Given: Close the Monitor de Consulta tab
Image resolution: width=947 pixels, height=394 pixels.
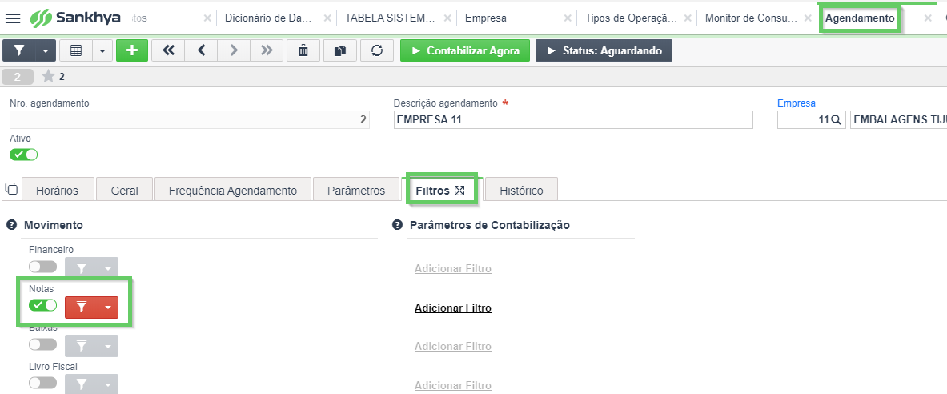Looking at the screenshot, I should [809, 18].
